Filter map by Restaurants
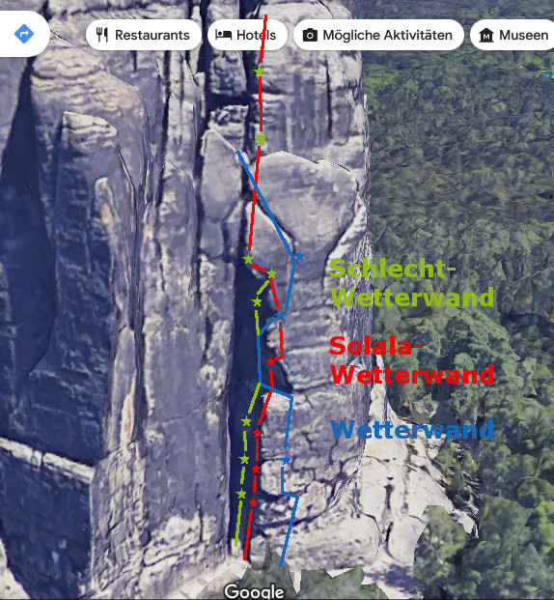Image resolution: width=554 pixels, height=600 pixels. [144, 35]
